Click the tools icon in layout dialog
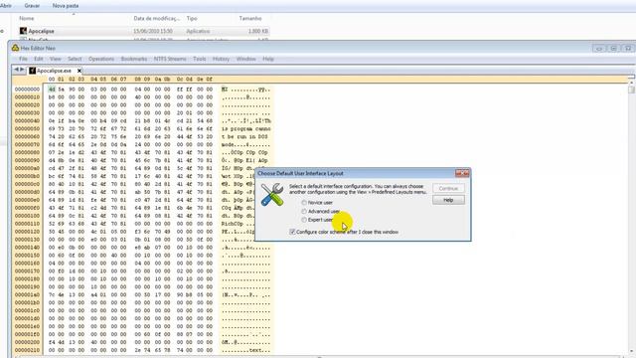The height and width of the screenshot is (358, 636). [x=271, y=194]
